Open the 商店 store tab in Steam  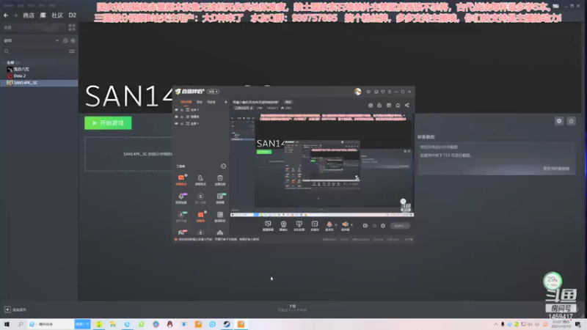click(29, 15)
